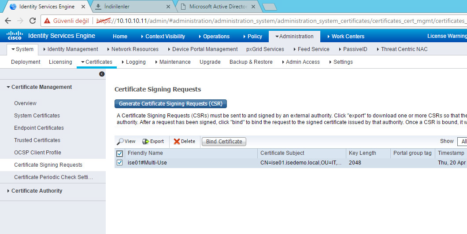Switch to the İndirilenler browser tab
467x234 pixels.
tap(133, 7)
